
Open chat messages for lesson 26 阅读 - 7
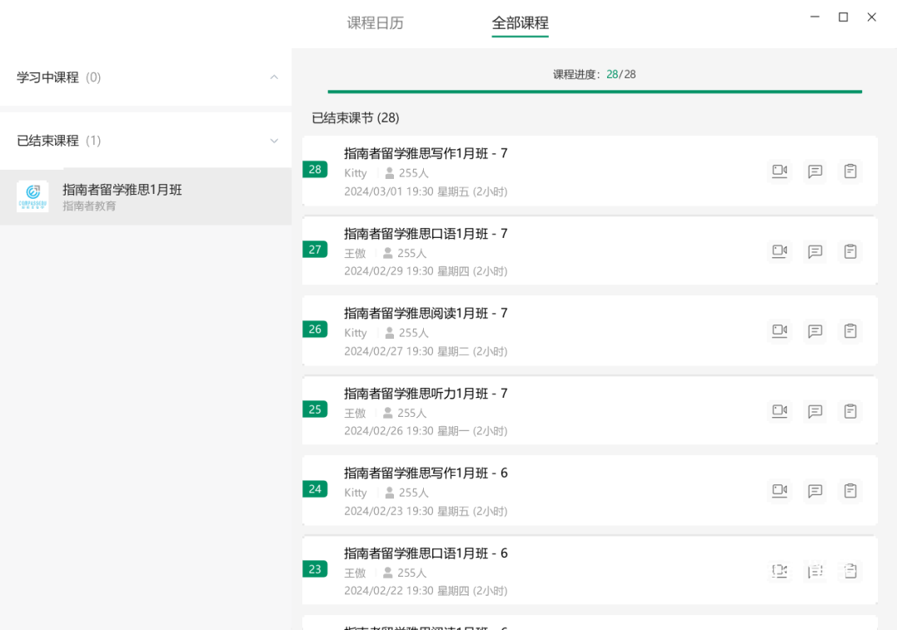coord(815,330)
